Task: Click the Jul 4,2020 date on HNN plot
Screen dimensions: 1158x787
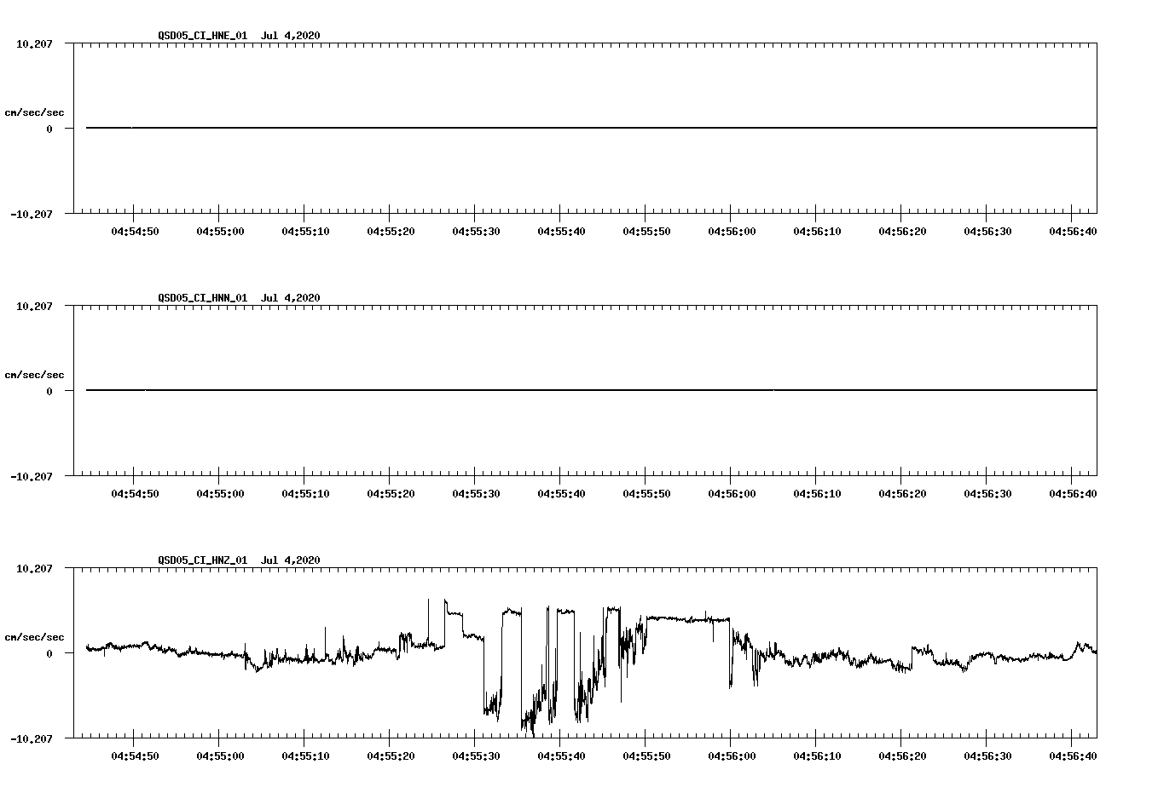Action: click(291, 297)
